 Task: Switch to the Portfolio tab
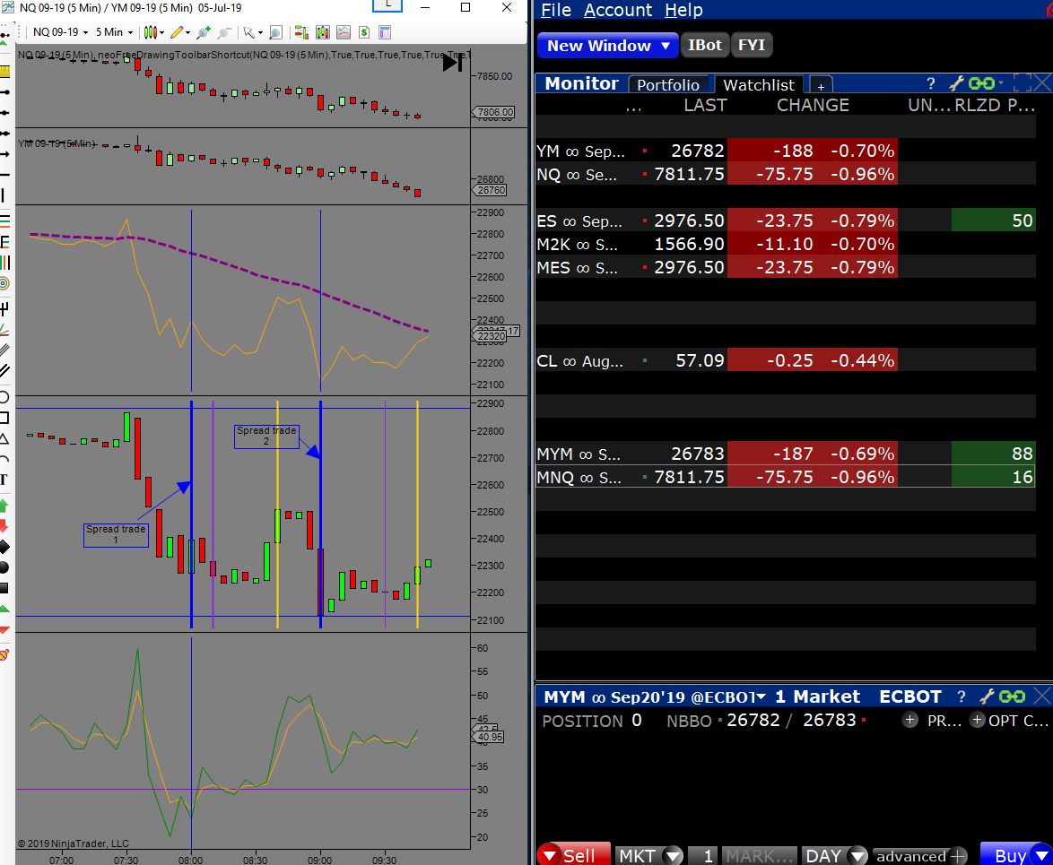click(x=668, y=84)
